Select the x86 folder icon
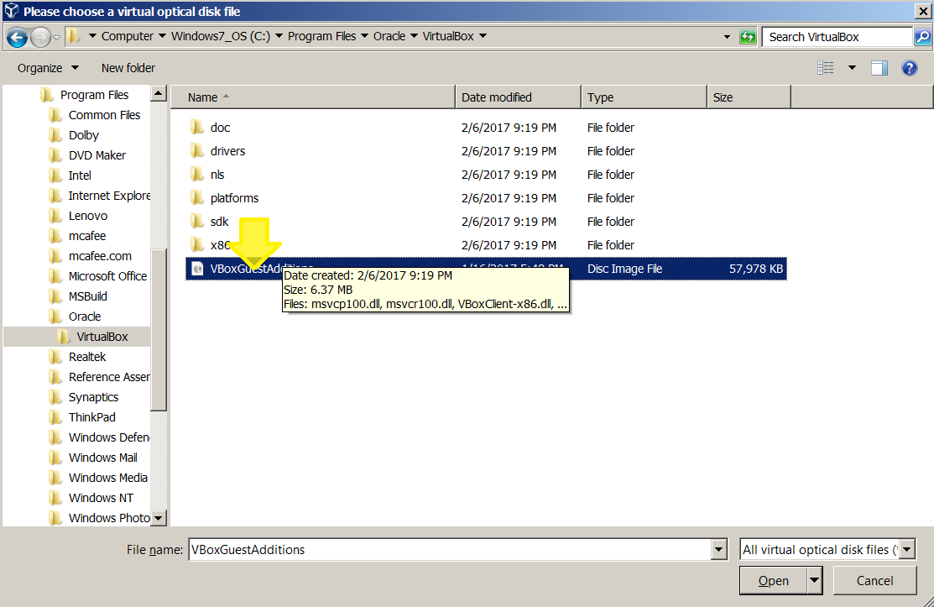The image size is (934, 607). (x=196, y=245)
